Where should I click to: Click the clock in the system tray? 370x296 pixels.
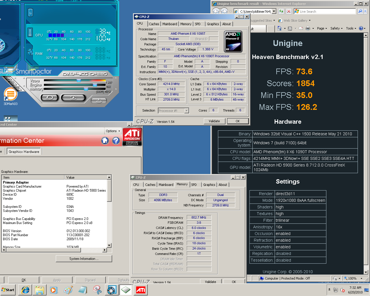coord(355,290)
